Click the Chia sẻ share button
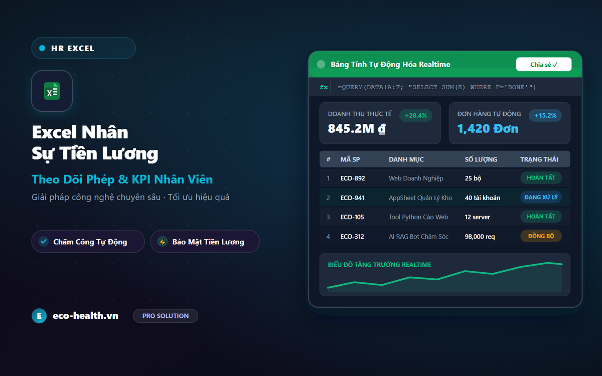Image resolution: width=602 pixels, height=376 pixels. pyautogui.click(x=544, y=64)
